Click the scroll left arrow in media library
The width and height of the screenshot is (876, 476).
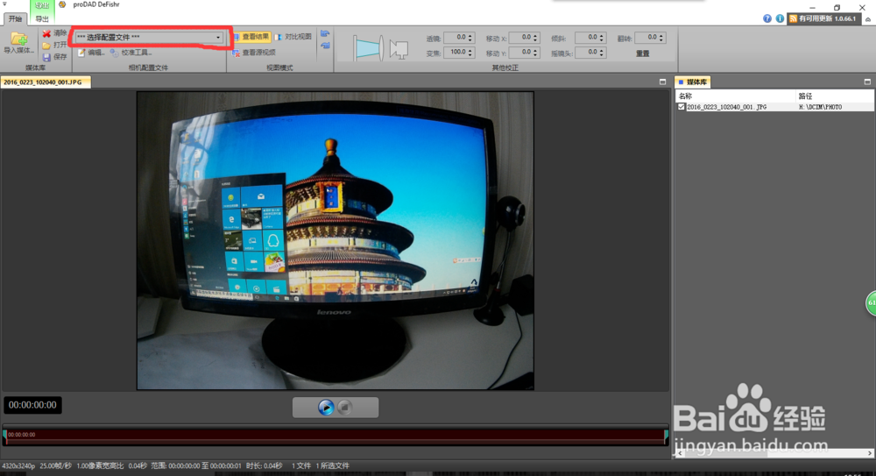[x=679, y=453]
